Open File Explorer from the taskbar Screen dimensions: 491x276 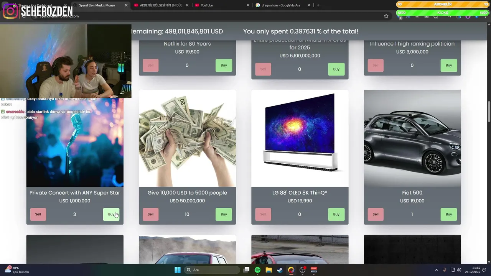point(269,270)
